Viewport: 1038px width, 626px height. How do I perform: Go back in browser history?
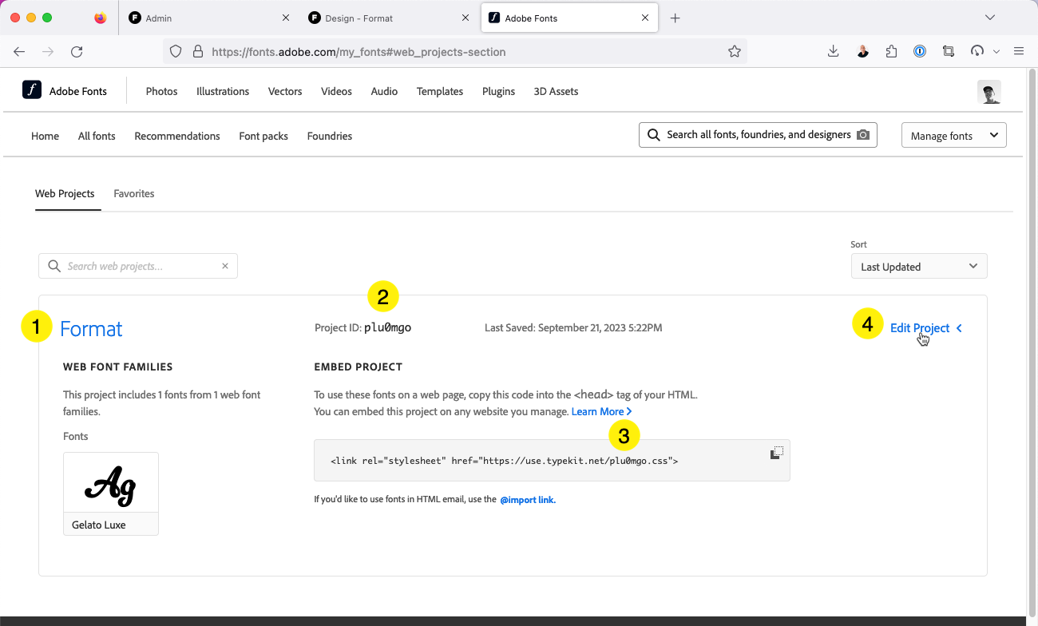[x=19, y=51]
